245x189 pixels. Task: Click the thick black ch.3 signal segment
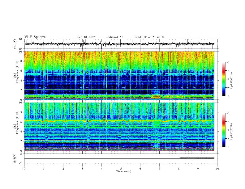197,158
